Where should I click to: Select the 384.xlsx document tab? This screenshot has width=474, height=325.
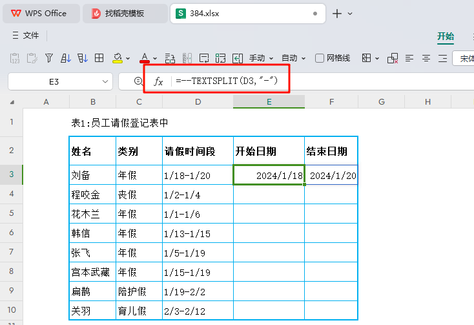pos(247,14)
